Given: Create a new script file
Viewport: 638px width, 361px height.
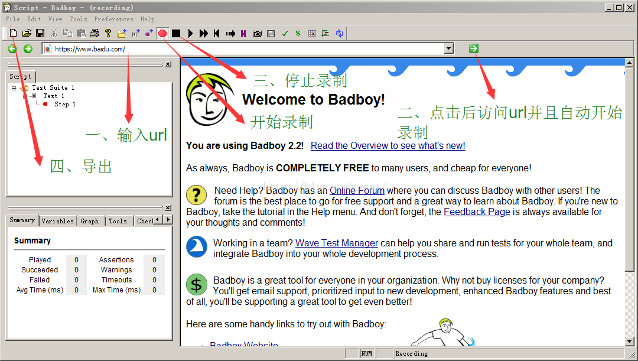Looking at the screenshot, I should (x=14, y=33).
